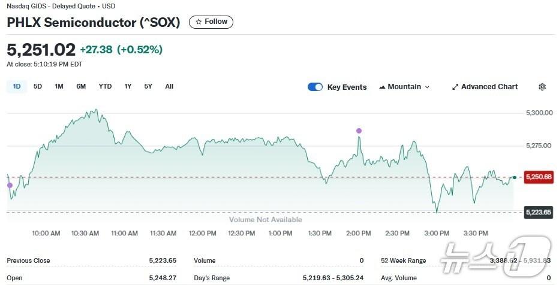The width and height of the screenshot is (559, 285).
Task: Click the green end-of-line price dot
Action: 515,177
